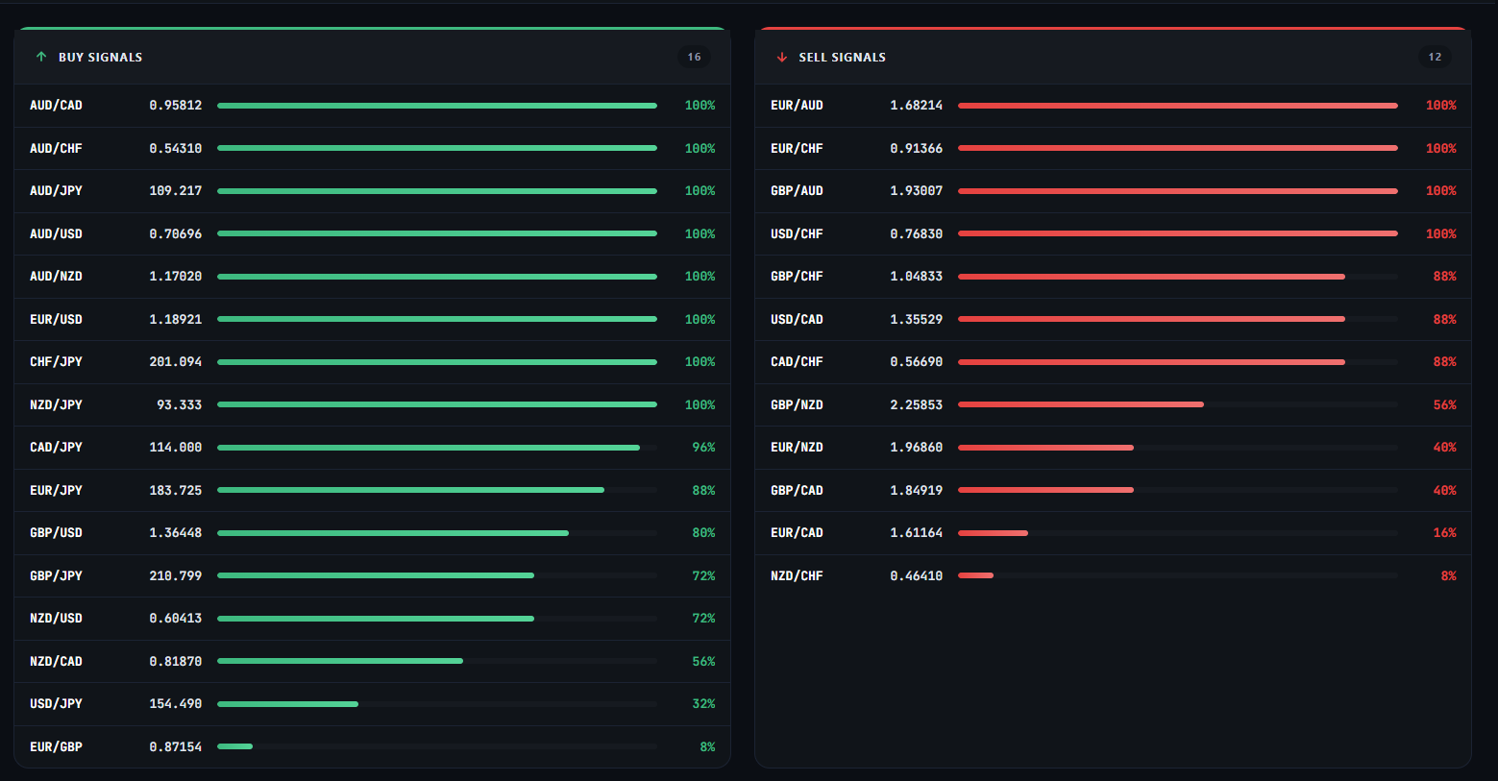The height and width of the screenshot is (781, 1498).
Task: Click the GBP/AUD price 1.93007
Action: pos(916,191)
